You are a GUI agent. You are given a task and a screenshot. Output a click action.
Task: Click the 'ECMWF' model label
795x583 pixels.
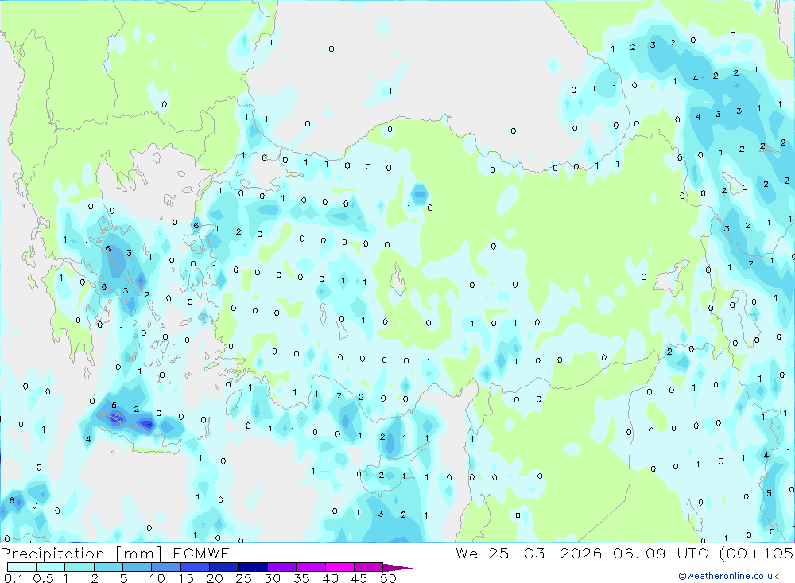201,553
